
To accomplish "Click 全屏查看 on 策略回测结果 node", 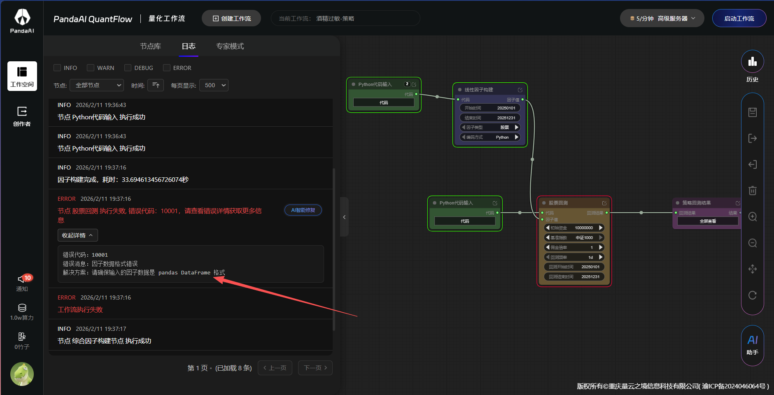I will (708, 221).
